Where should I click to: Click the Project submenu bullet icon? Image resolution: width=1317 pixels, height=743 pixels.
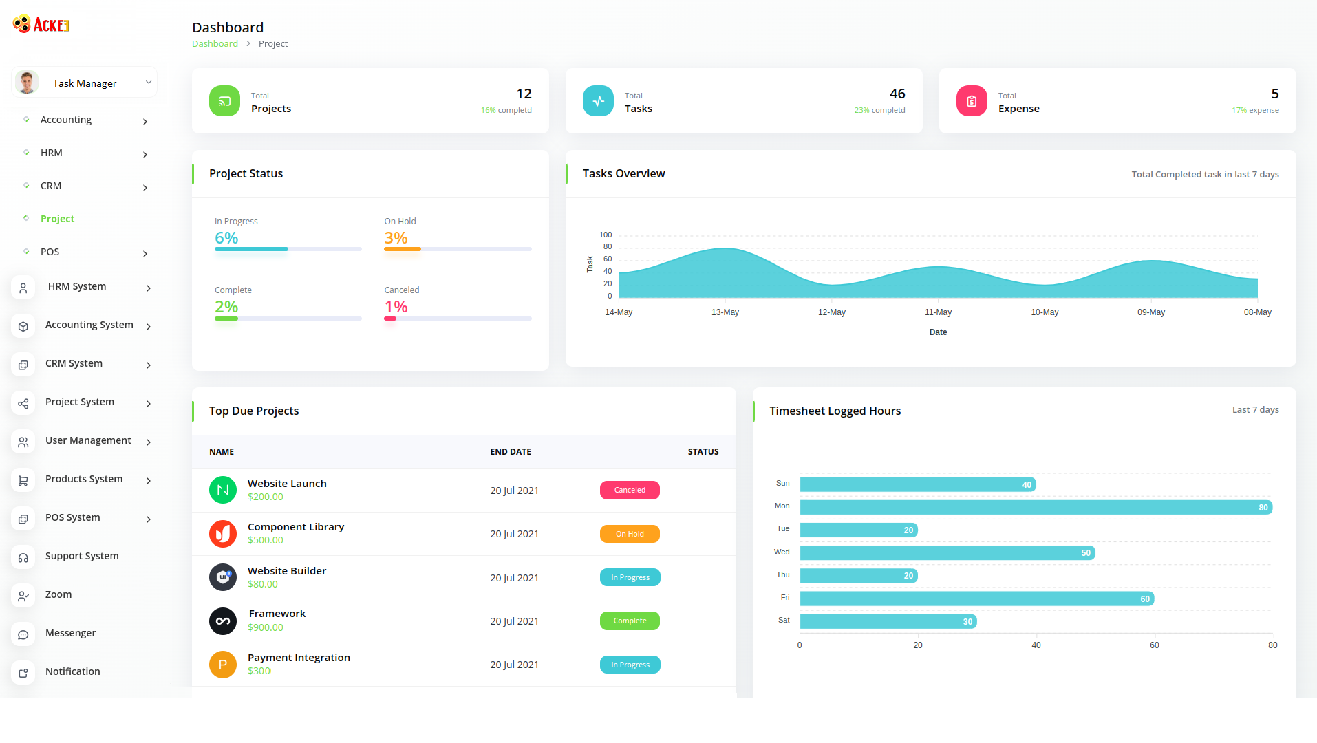(26, 218)
